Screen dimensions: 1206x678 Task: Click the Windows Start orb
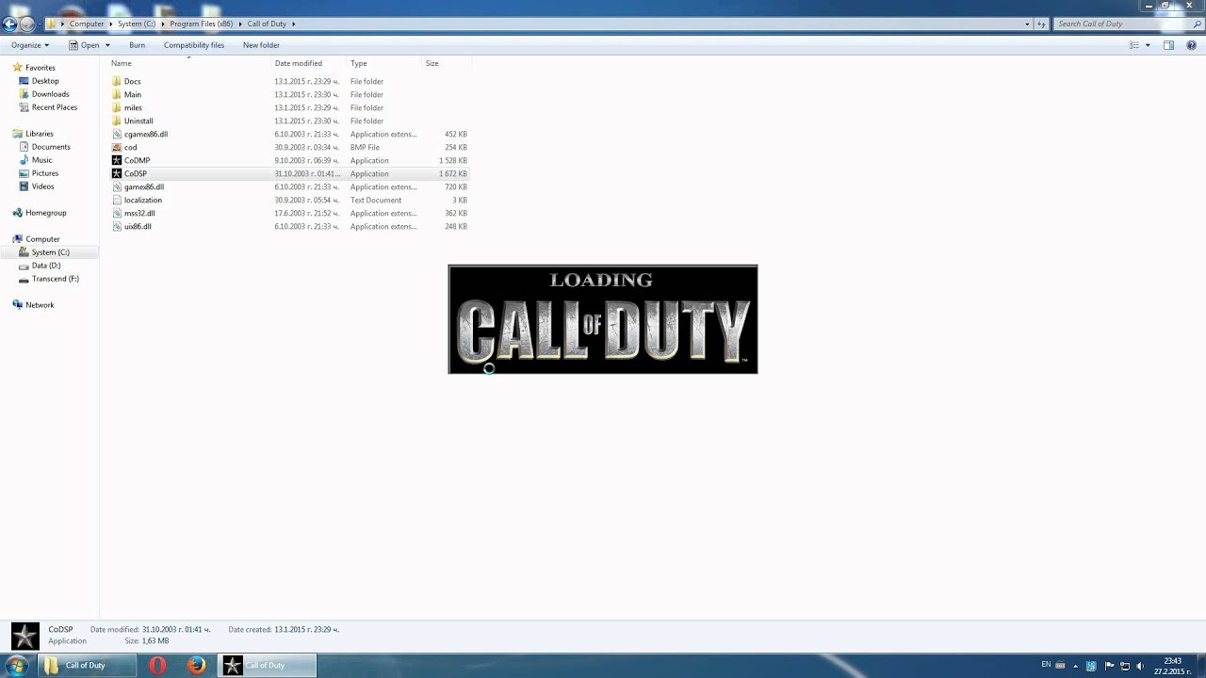tap(16, 666)
